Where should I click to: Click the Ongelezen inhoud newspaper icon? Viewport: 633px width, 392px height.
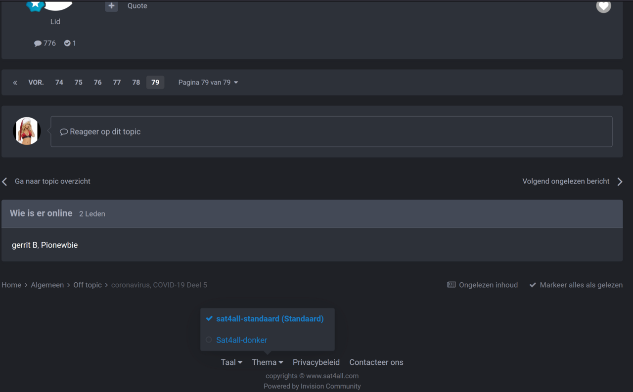pos(451,285)
